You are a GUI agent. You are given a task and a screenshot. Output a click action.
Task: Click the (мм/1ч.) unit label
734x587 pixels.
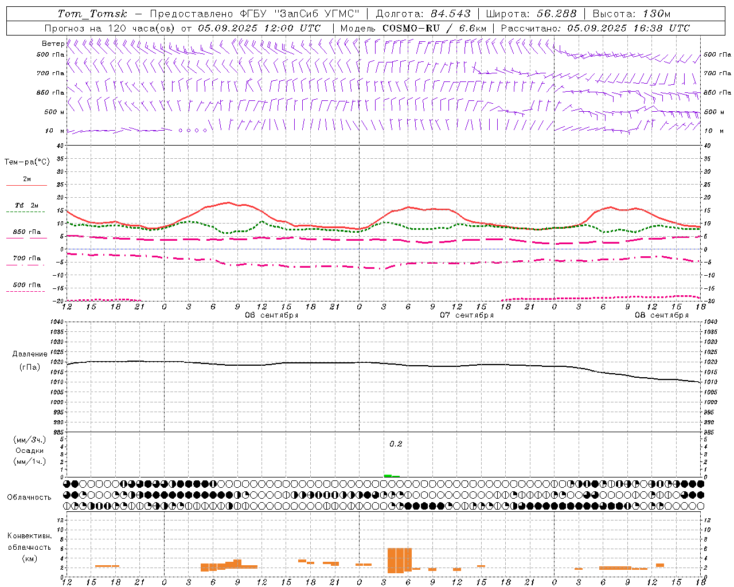[30, 461]
